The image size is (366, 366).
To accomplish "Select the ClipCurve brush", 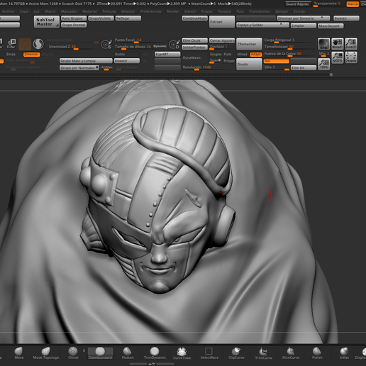I will pos(236,353).
